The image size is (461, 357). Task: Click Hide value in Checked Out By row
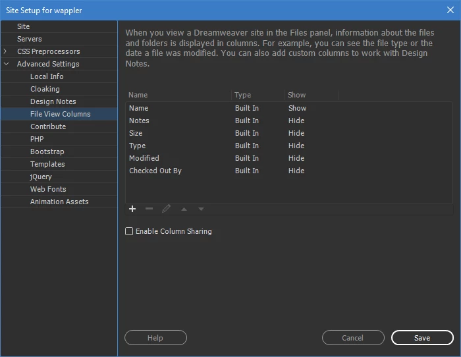point(296,171)
